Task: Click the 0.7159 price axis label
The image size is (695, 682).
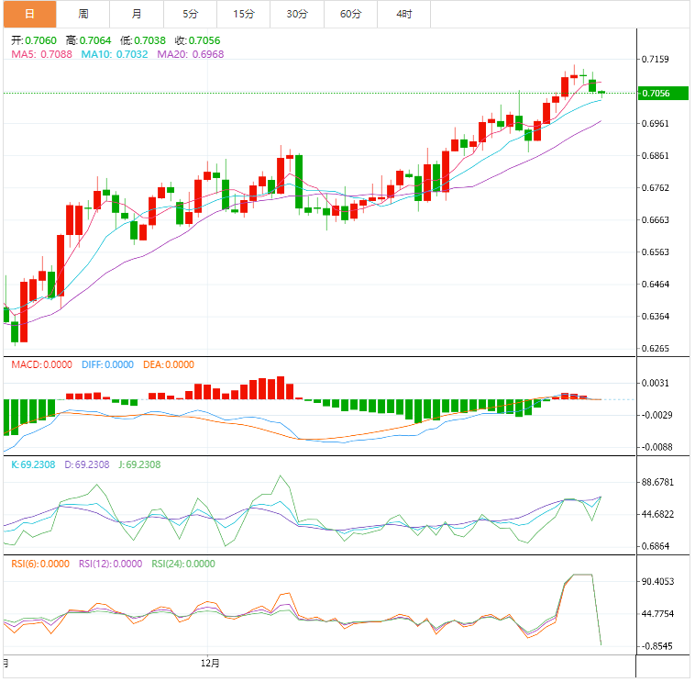Action: (656, 60)
